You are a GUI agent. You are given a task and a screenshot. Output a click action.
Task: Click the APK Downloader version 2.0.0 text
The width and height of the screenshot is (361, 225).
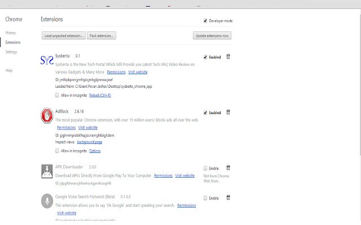click(x=93, y=167)
